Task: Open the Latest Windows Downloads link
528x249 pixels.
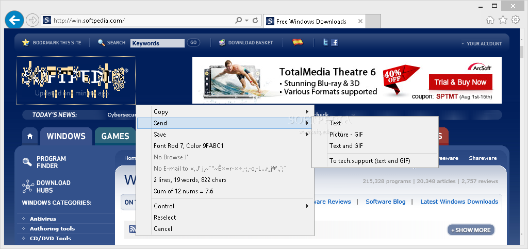Action: (x=459, y=202)
